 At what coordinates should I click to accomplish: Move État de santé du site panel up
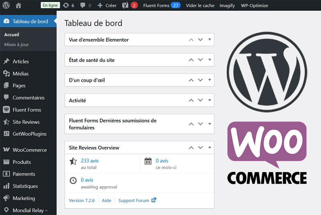[x=191, y=60]
